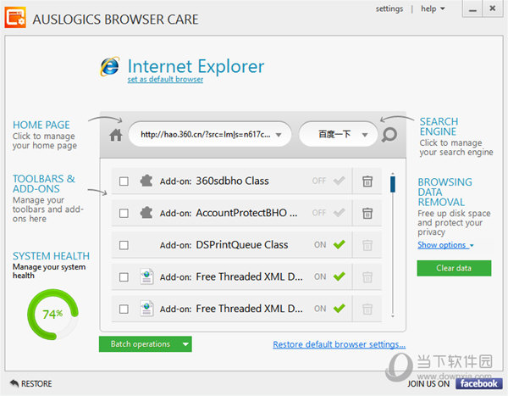Viewport: 508px width, 396px height.
Task: Select the 360sdbho Class add-on name
Action: pos(232,181)
